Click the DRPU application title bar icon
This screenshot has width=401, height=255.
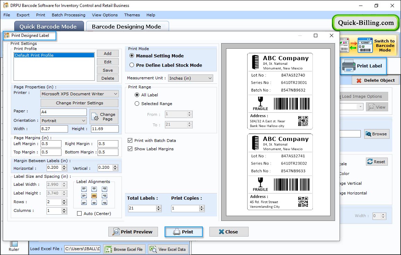coord(6,5)
